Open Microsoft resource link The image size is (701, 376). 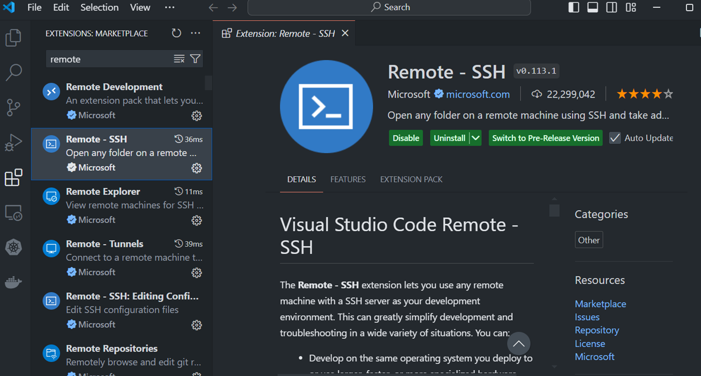pyautogui.click(x=594, y=357)
